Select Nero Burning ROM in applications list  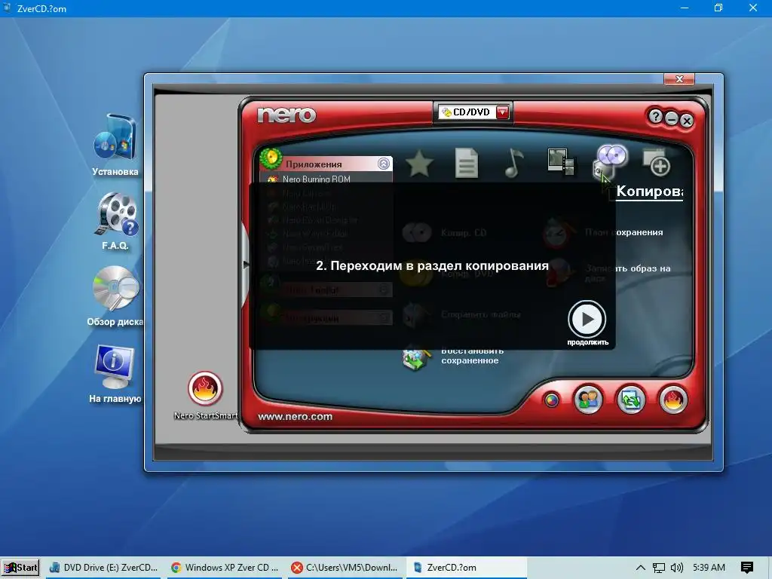pyautogui.click(x=316, y=179)
